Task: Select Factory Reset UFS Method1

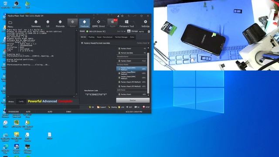Action: pyautogui.click(x=132, y=82)
